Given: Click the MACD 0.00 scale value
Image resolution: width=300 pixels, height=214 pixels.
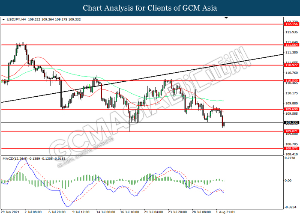Looking at the screenshot, I should 288,180.
